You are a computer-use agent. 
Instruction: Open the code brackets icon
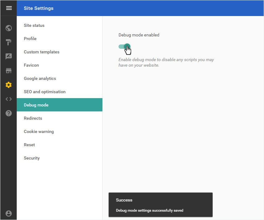pyautogui.click(x=9, y=99)
